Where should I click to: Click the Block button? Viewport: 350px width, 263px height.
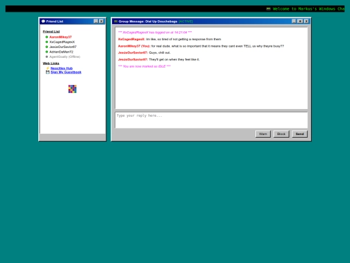coord(281,134)
